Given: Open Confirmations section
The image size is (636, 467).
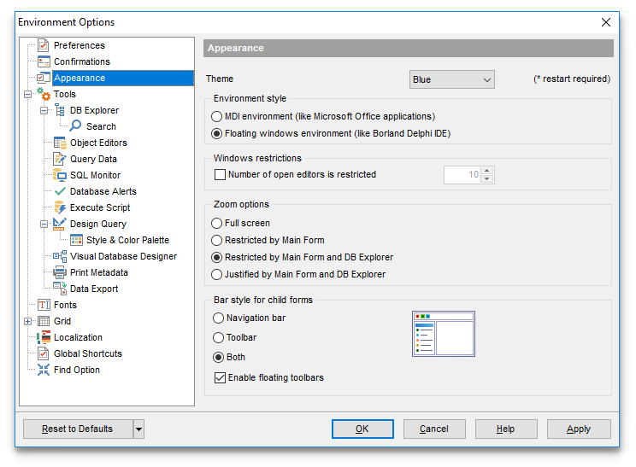Looking at the screenshot, I should tap(82, 61).
